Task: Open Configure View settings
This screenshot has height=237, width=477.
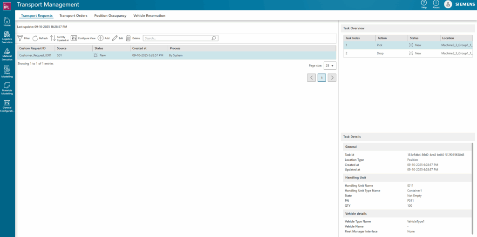Action: 83,38
